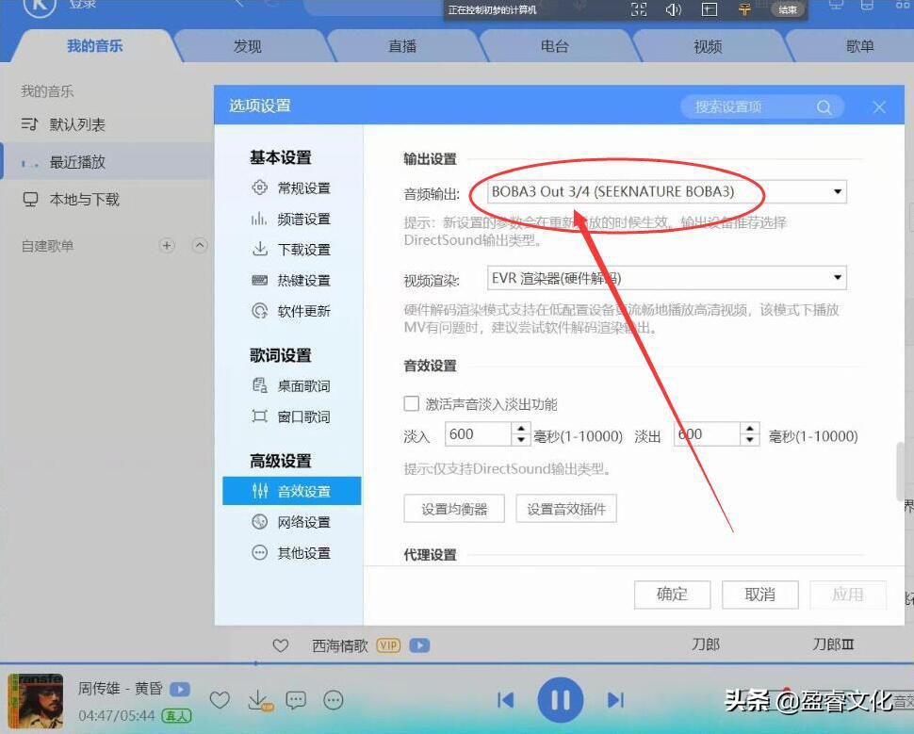Enable 激活声音淡入淡出功能 fade effect

pos(412,403)
